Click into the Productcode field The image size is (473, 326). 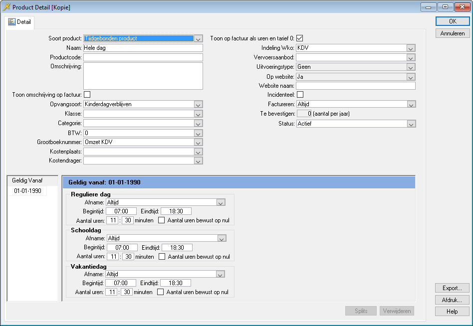143,58
